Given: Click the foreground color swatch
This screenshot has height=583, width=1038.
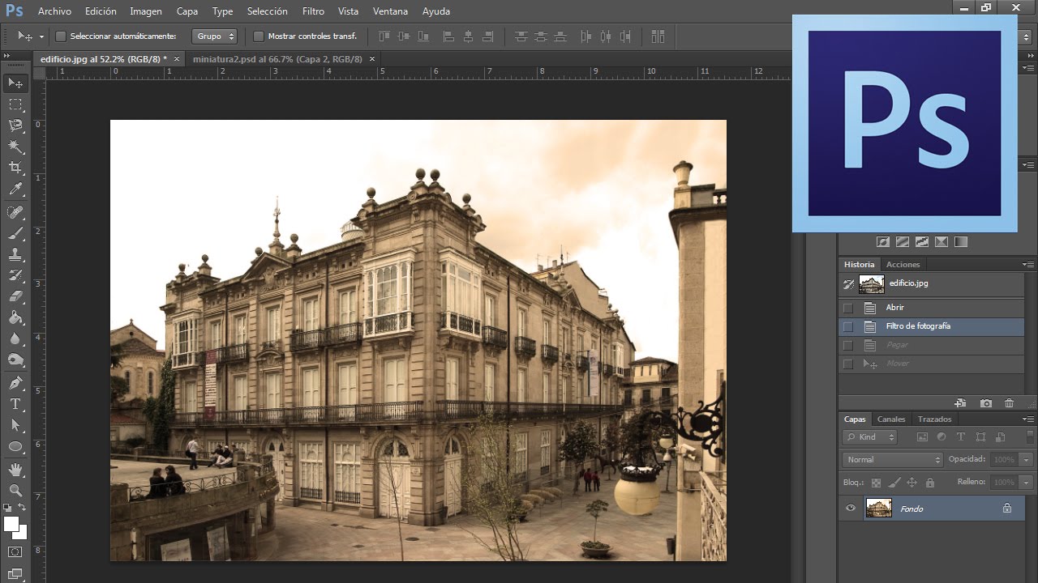Looking at the screenshot, I should pyautogui.click(x=11, y=524).
